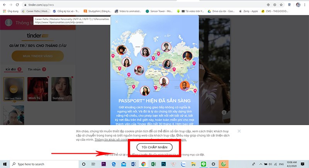
Task: Launch Premiere Pro from taskbar
Action: tap(104, 164)
